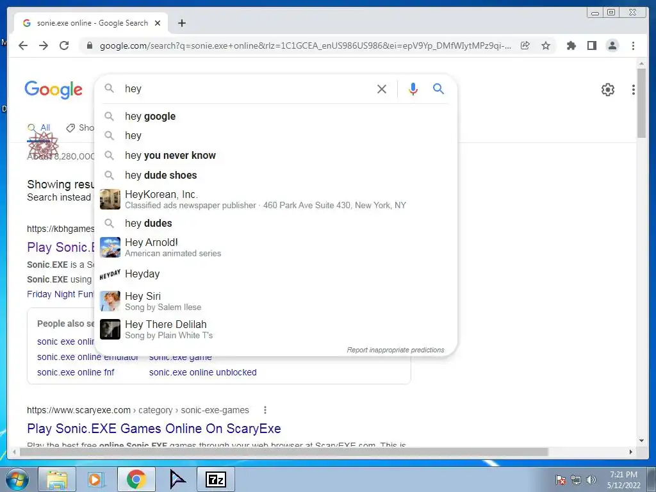Click Report inappropriate predictions
Viewport: 656px width, 492px height.
point(395,350)
